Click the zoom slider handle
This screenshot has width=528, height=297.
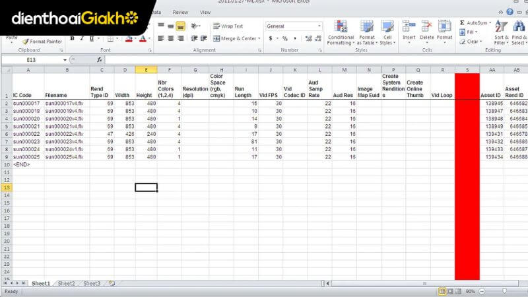504,291
